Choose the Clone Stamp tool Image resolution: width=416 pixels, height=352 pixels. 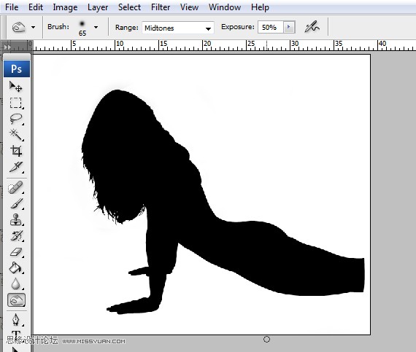click(15, 219)
